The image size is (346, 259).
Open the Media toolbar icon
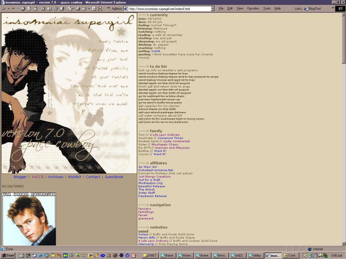(x=56, y=9)
